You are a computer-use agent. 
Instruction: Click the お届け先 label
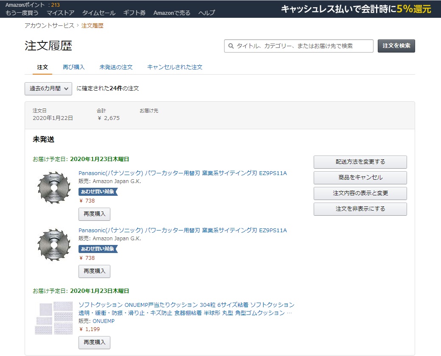pyautogui.click(x=149, y=111)
